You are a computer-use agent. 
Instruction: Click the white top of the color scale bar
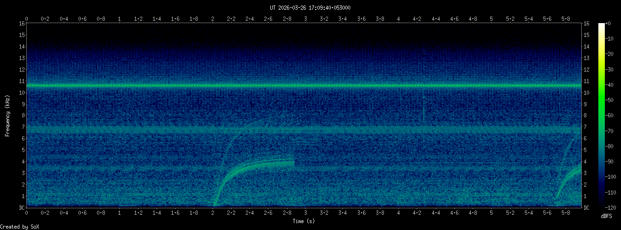coord(601,26)
